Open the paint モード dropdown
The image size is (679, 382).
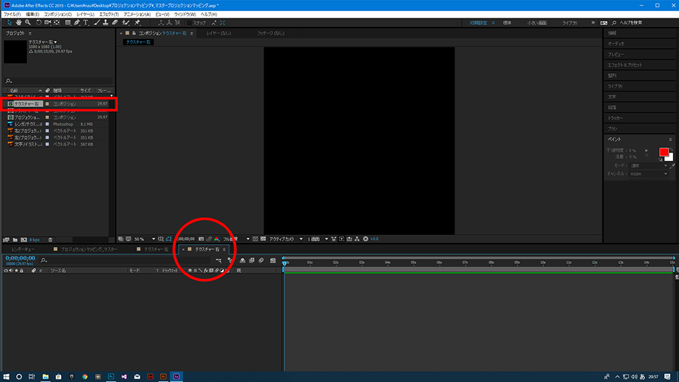(x=648, y=166)
